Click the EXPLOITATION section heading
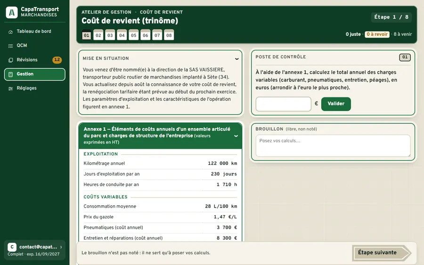This screenshot has height=265, width=424. [101, 154]
